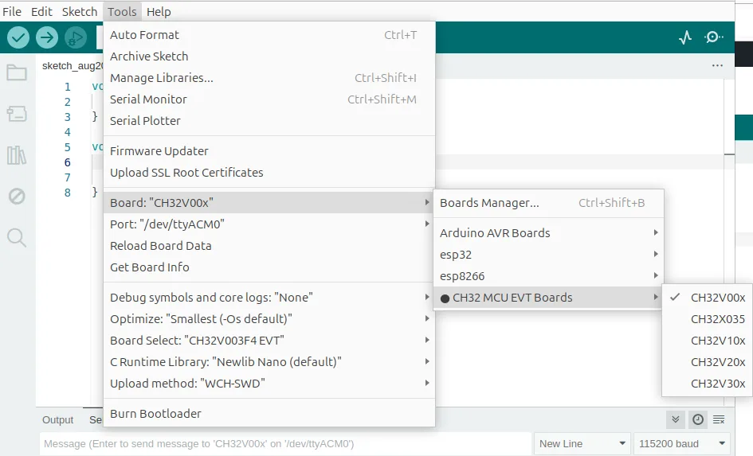Viewport: 753px width, 456px height.
Task: Open the Serial Plotter waveform icon
Action: pyautogui.click(x=685, y=37)
